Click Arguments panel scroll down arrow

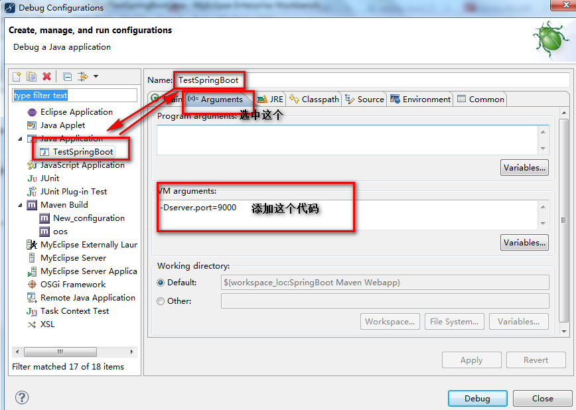pos(564,331)
